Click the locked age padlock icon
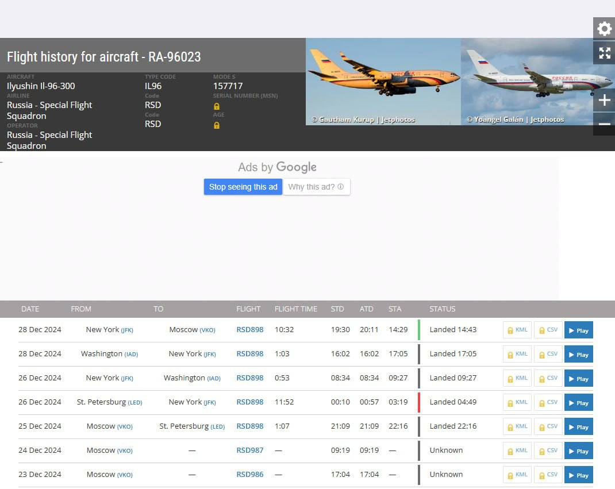Image resolution: width=615 pixels, height=489 pixels. click(x=217, y=125)
